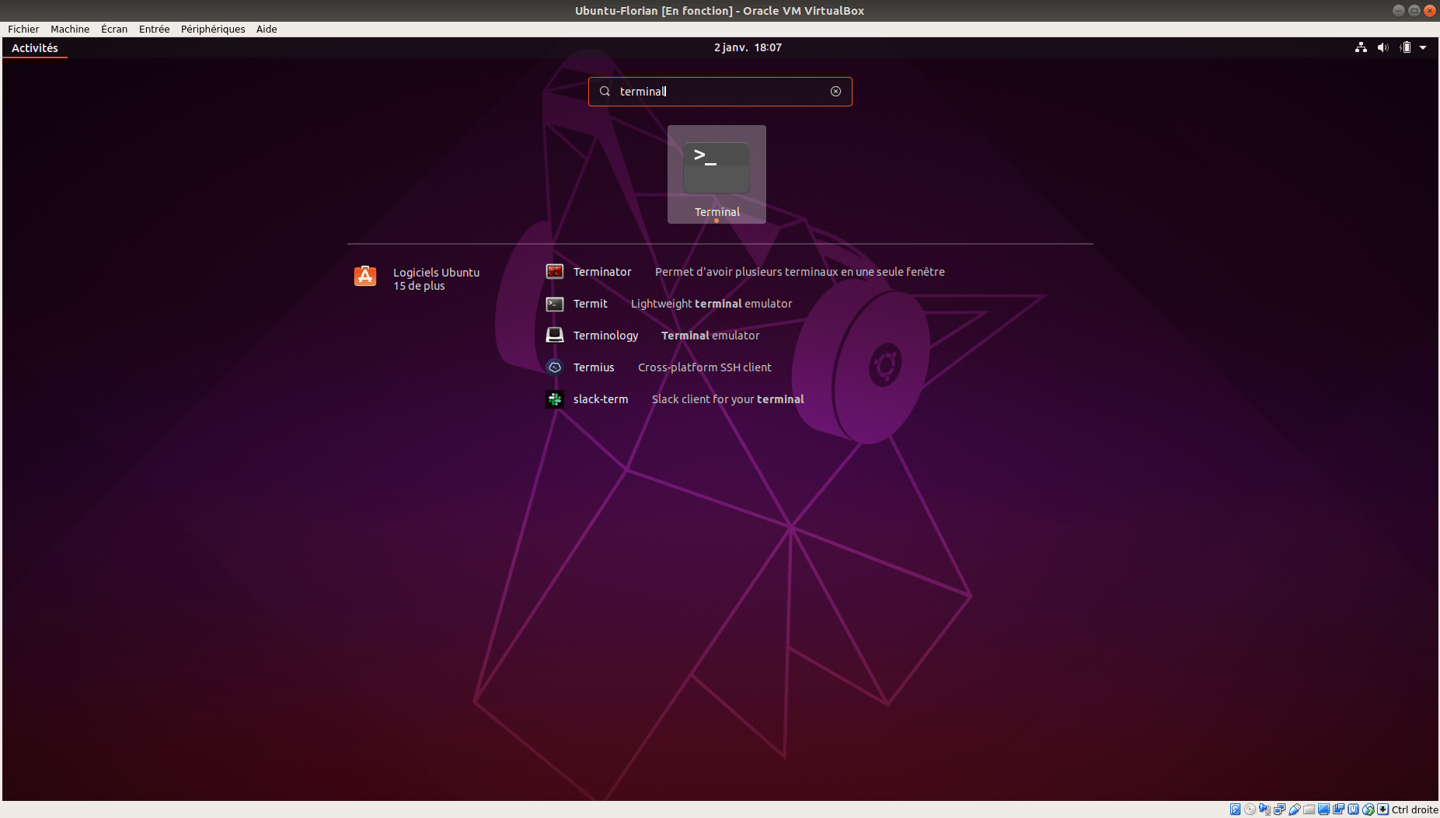Image resolution: width=1440 pixels, height=818 pixels.
Task: Click the volume speaker icon in top bar
Action: pos(1382,47)
